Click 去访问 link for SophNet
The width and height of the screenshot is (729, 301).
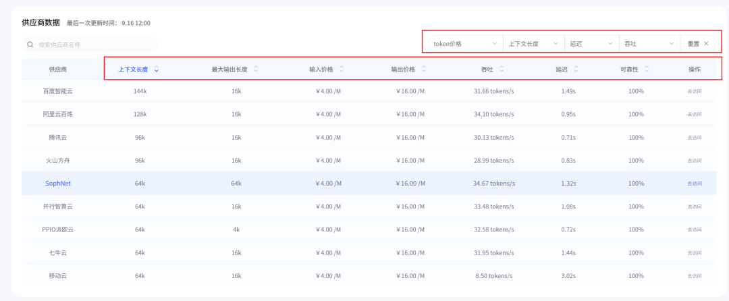coord(695,184)
